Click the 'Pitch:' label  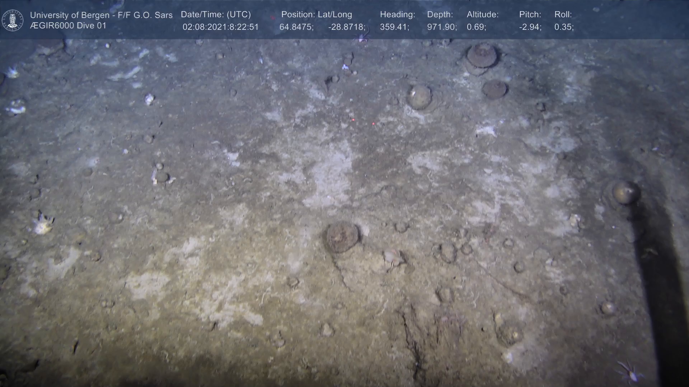coord(530,15)
